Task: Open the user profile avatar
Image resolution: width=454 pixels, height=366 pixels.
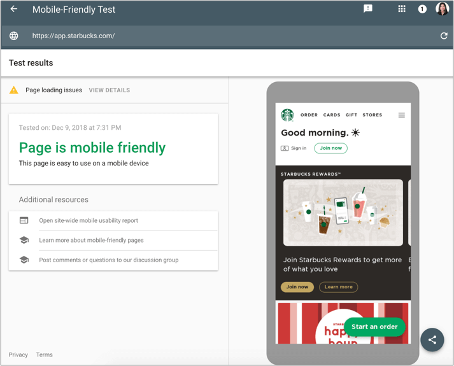Action: click(x=442, y=9)
